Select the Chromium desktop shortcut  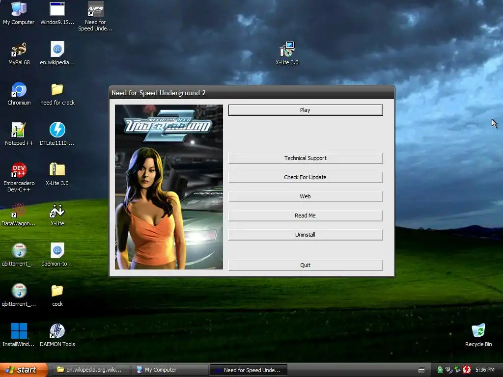(19, 94)
